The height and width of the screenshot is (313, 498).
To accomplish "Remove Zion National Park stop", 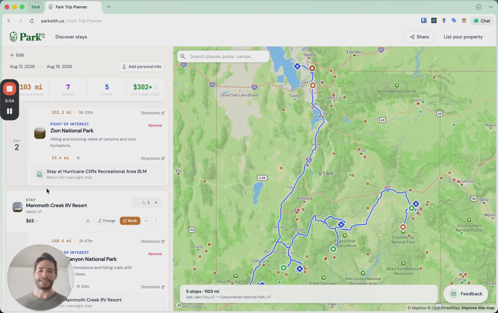I will 155,125.
